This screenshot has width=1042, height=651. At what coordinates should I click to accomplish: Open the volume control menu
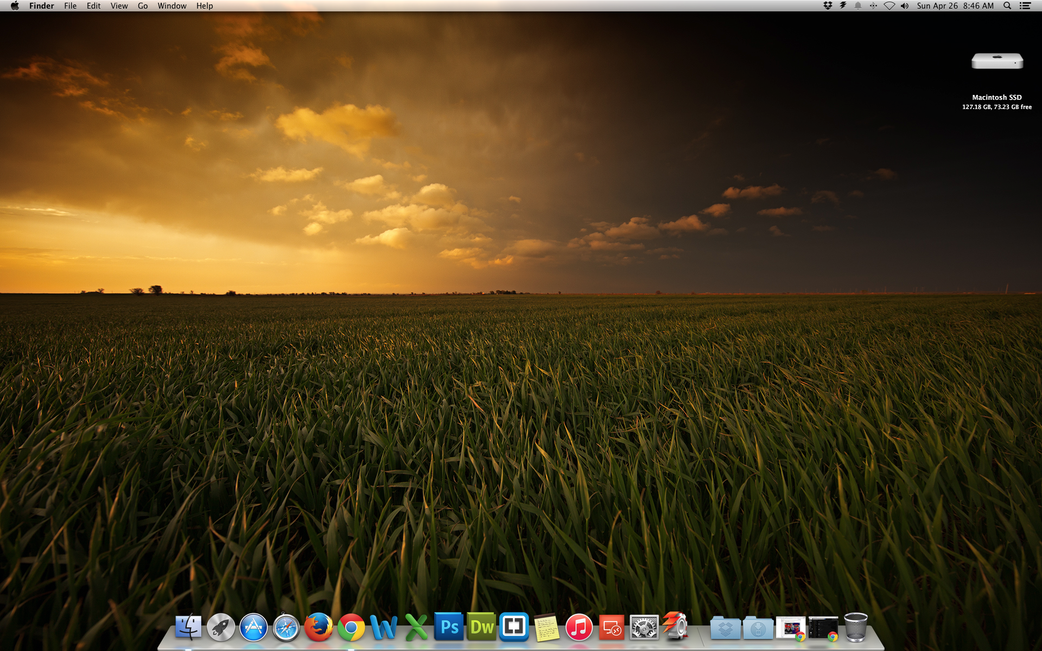[x=904, y=6]
